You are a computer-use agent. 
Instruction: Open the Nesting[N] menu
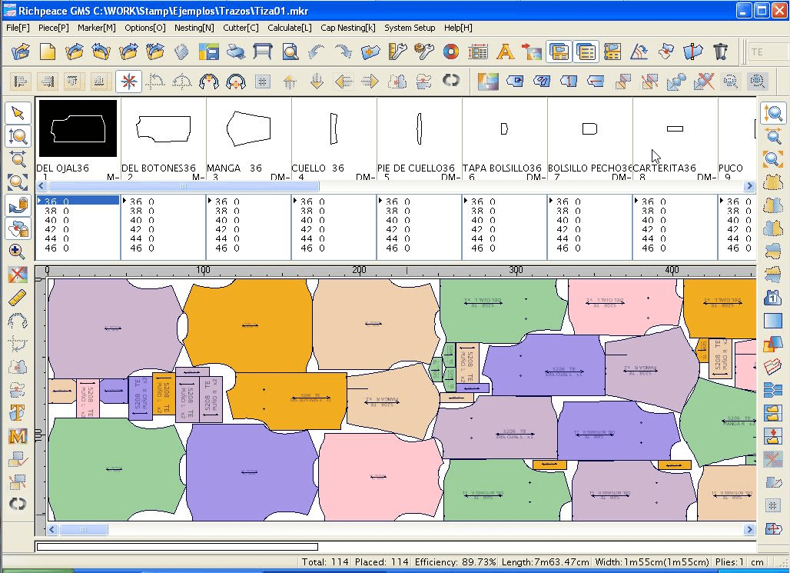coord(194,28)
